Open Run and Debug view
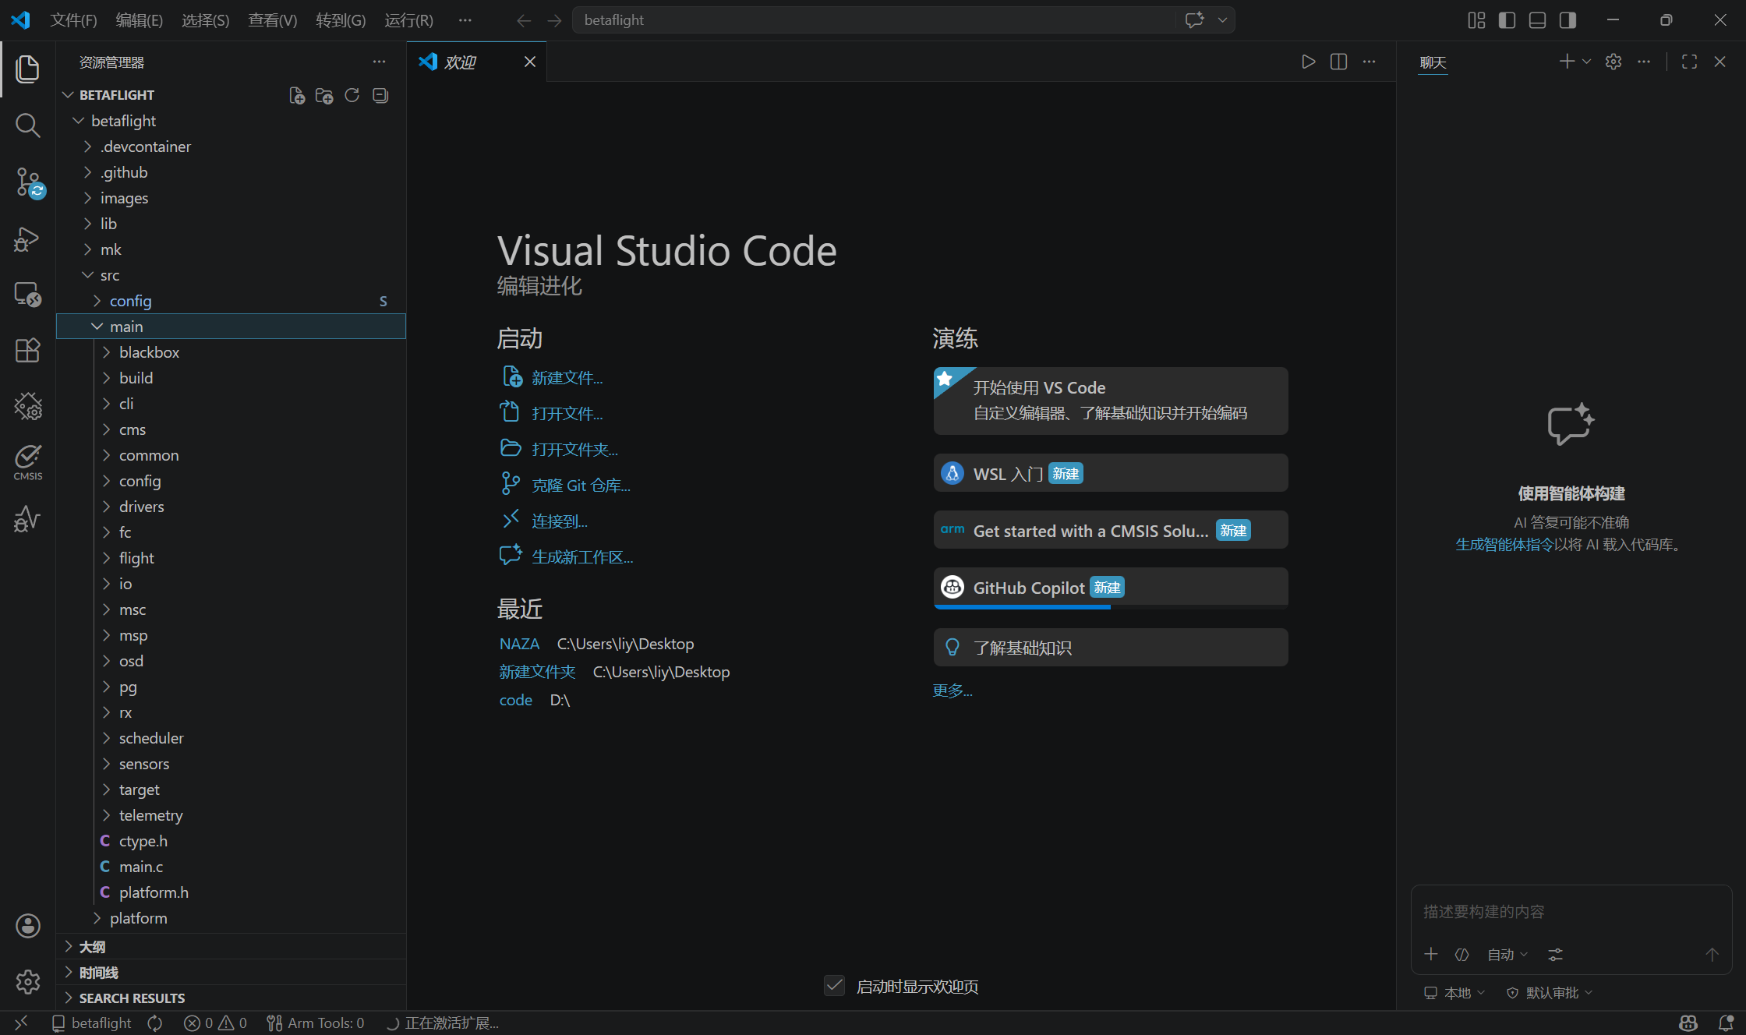1746x1035 pixels. click(x=27, y=238)
